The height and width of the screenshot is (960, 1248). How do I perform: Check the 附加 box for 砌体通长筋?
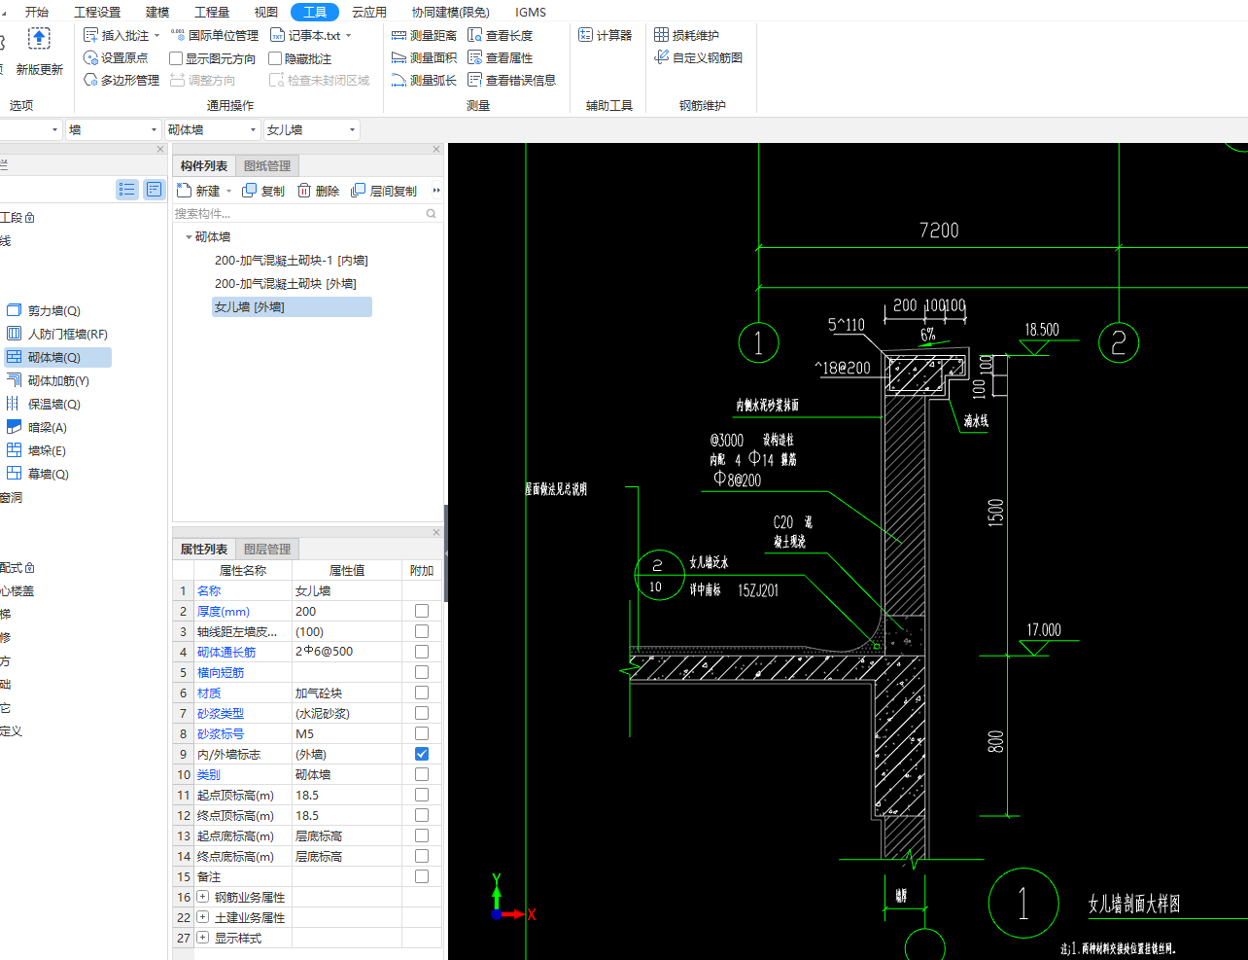click(422, 652)
